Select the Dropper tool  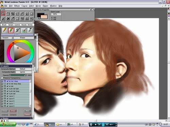point(13,18)
